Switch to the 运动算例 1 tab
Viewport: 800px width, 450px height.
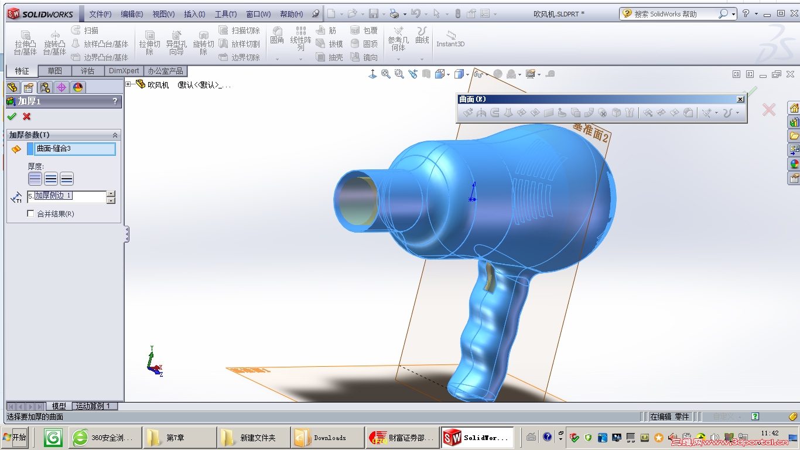click(94, 406)
